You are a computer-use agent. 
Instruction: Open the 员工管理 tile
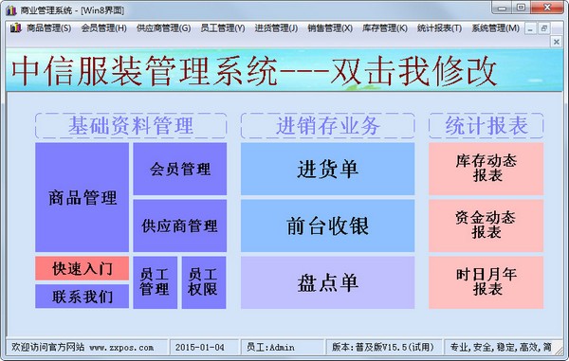click(x=156, y=282)
